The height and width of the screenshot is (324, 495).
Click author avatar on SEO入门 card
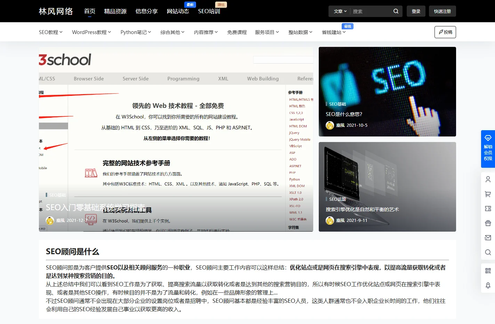tap(50, 221)
